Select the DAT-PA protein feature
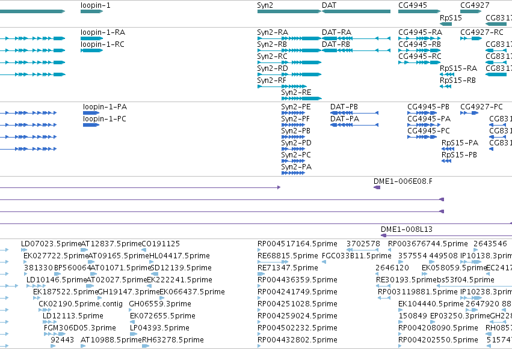Viewport: 512px width, 349px height. coord(354,125)
